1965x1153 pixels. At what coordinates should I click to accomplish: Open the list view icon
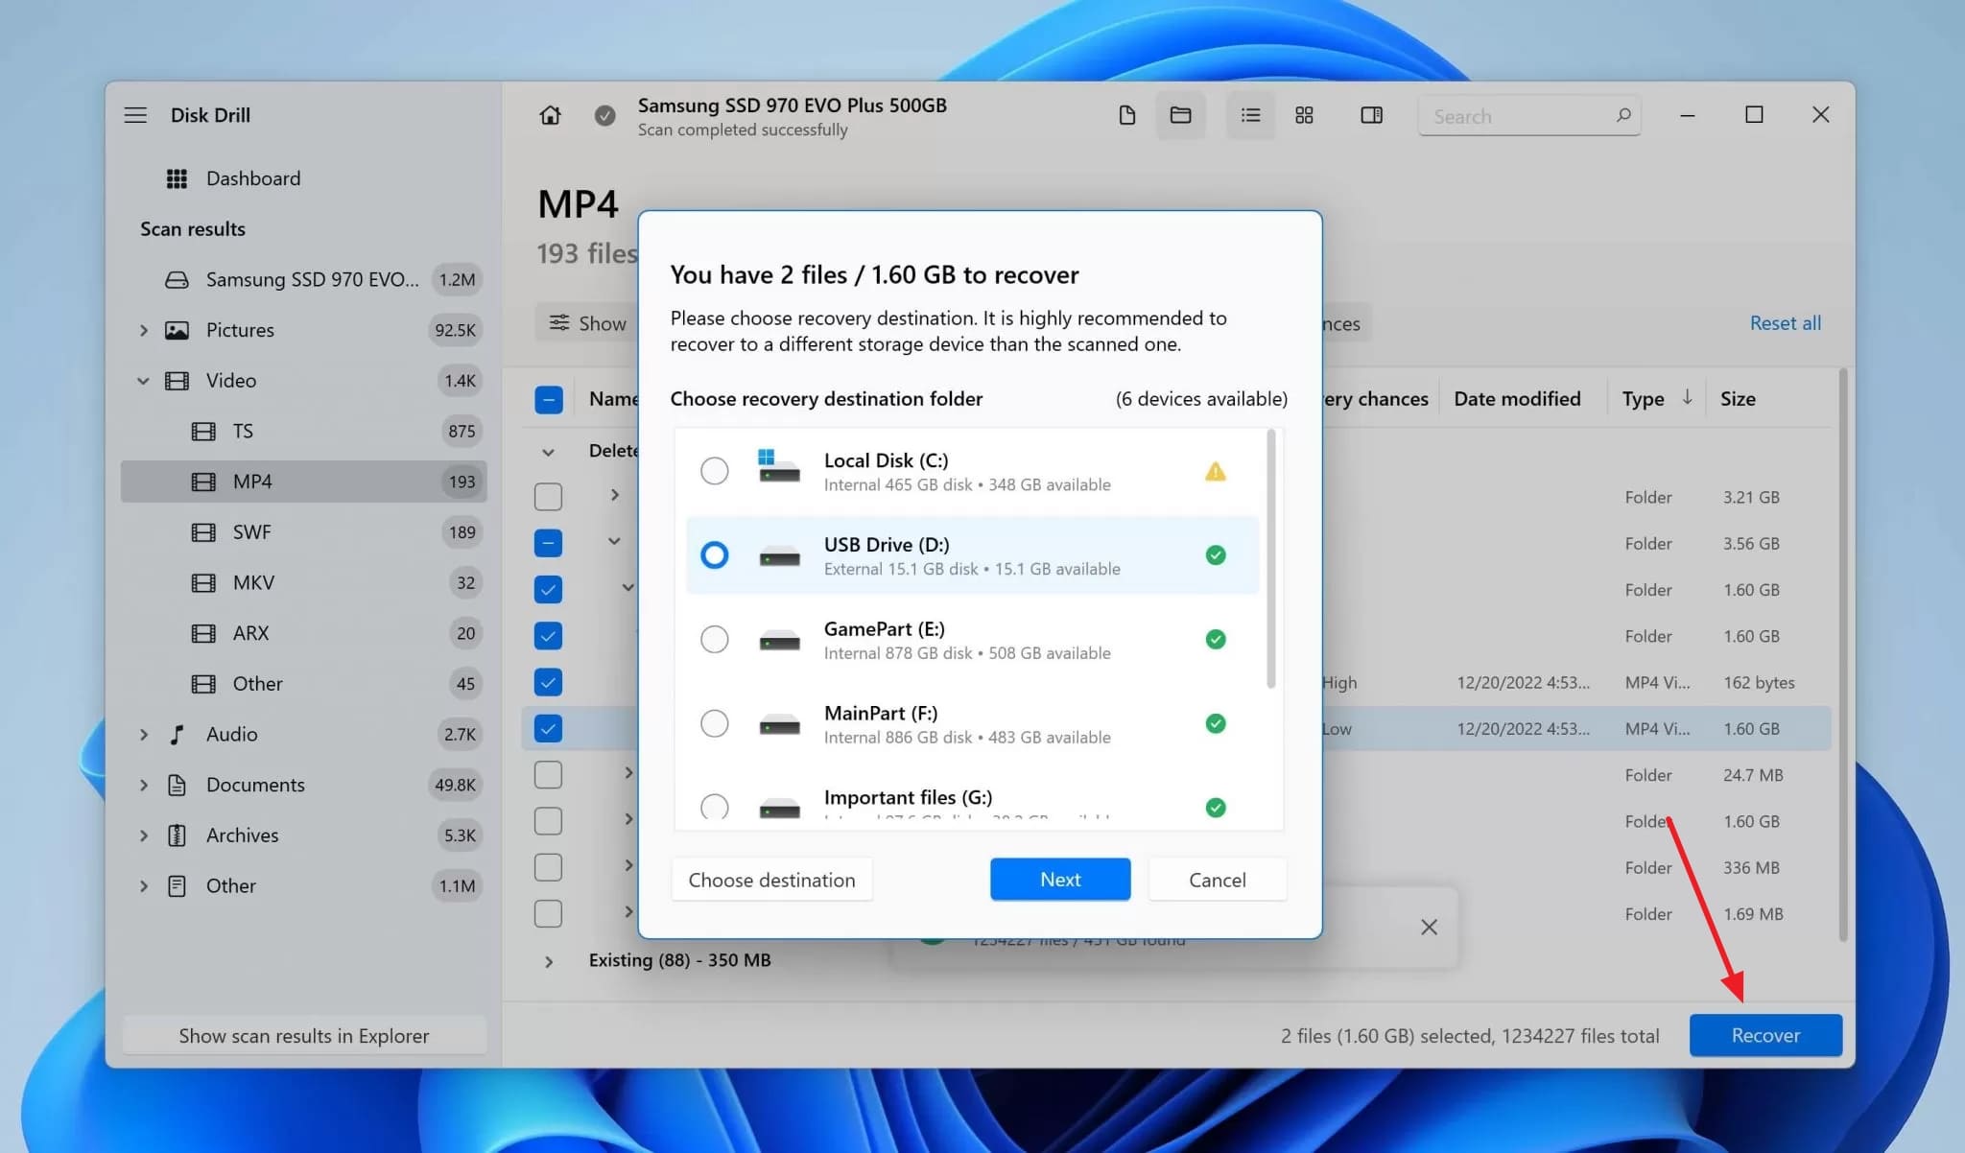pyautogui.click(x=1249, y=115)
